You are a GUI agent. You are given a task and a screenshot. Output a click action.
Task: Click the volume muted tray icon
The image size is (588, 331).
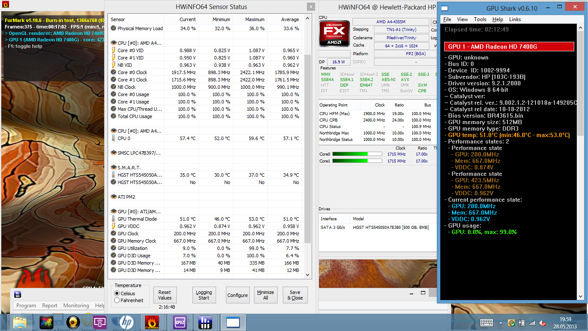pyautogui.click(x=543, y=323)
